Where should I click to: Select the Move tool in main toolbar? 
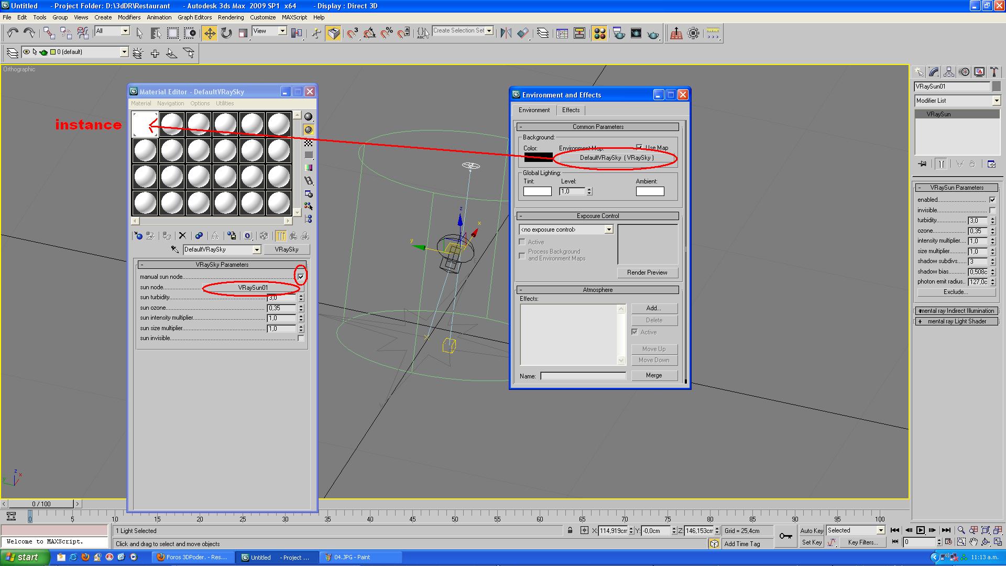[209, 34]
